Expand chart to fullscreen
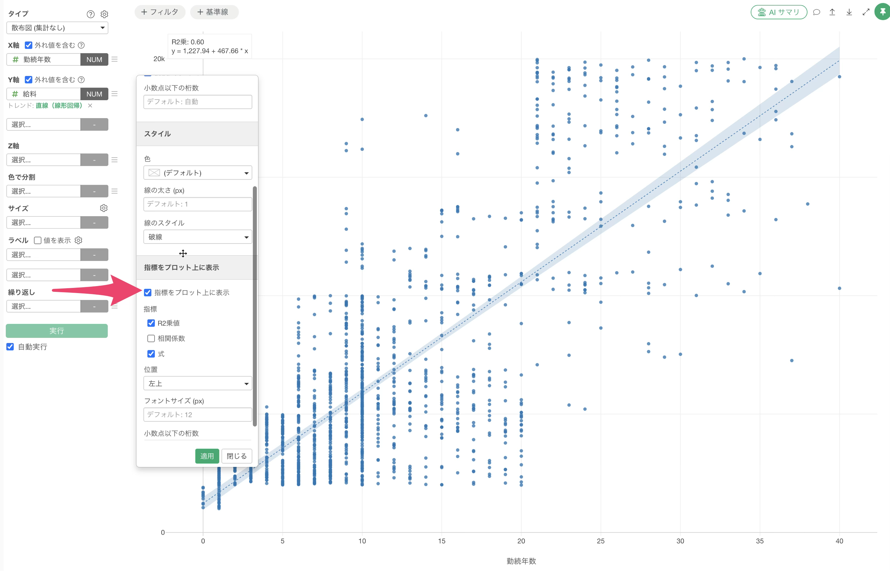Viewport: 890px width, 571px height. [866, 12]
